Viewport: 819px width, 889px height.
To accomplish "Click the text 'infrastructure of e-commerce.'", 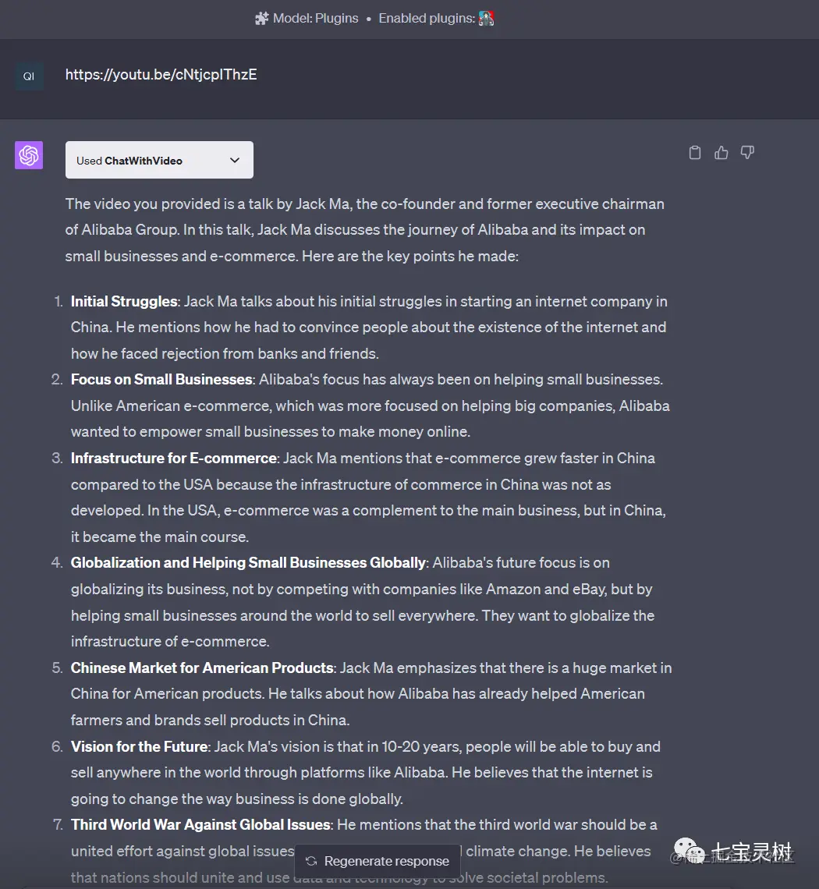I will pyautogui.click(x=170, y=642).
